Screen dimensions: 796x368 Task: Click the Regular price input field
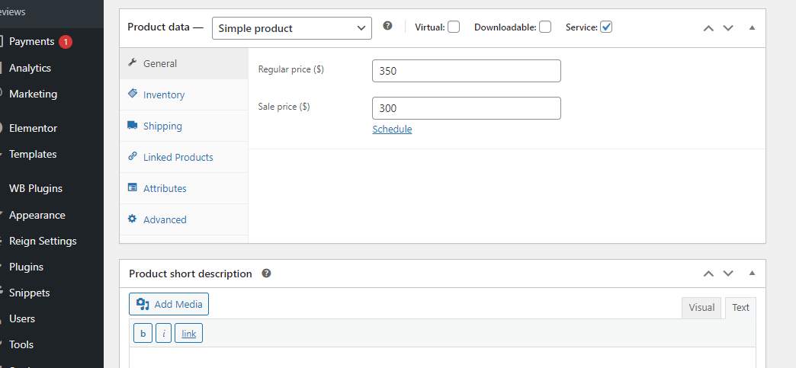click(x=467, y=71)
